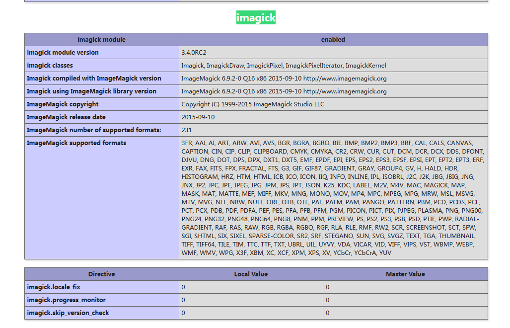Select the imagick.skip_version_check directive
510x328 pixels.
click(101, 313)
